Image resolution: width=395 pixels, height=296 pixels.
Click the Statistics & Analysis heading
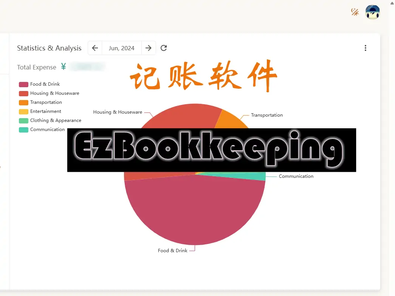click(x=49, y=48)
